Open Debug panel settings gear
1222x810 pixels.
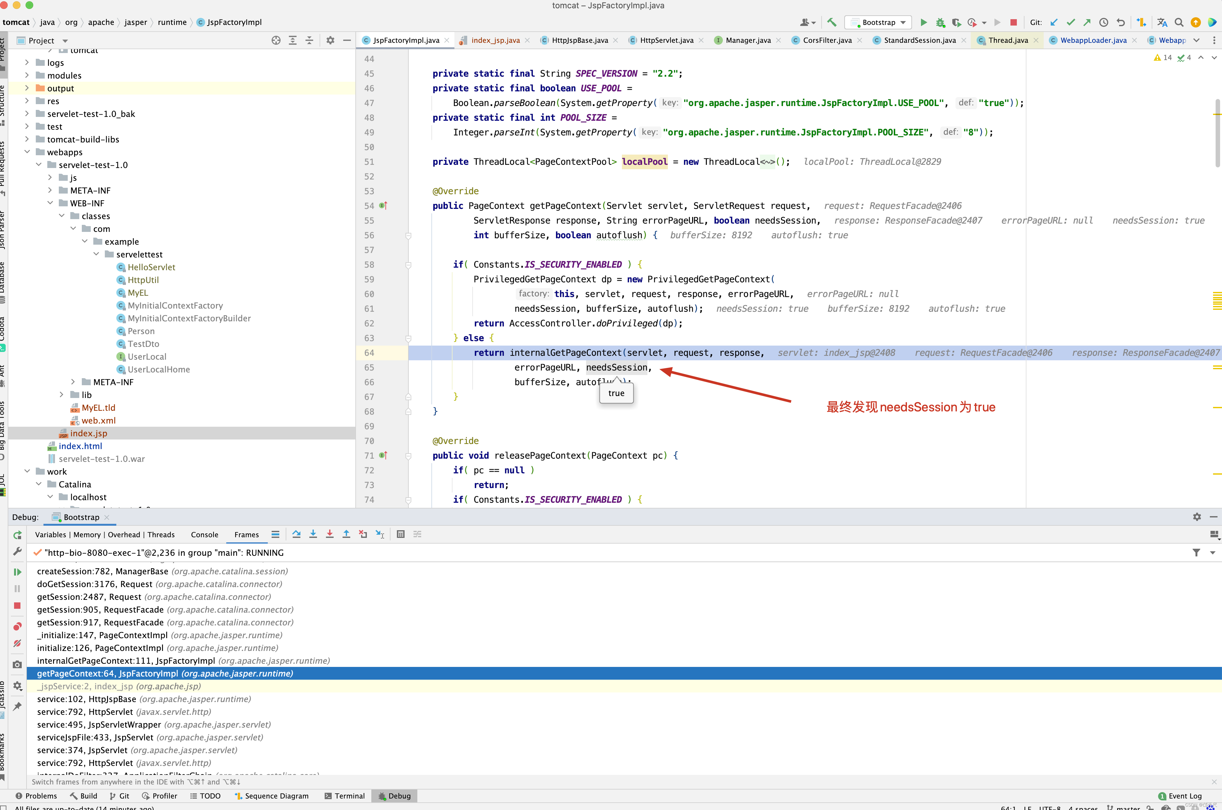pyautogui.click(x=1197, y=516)
